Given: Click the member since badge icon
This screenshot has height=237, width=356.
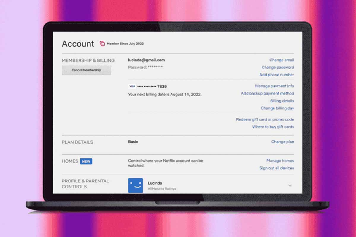Looking at the screenshot, I should pyautogui.click(x=102, y=44).
